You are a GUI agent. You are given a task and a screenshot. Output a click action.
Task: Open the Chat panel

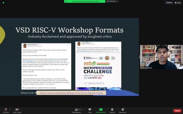pyautogui.click(x=90, y=111)
